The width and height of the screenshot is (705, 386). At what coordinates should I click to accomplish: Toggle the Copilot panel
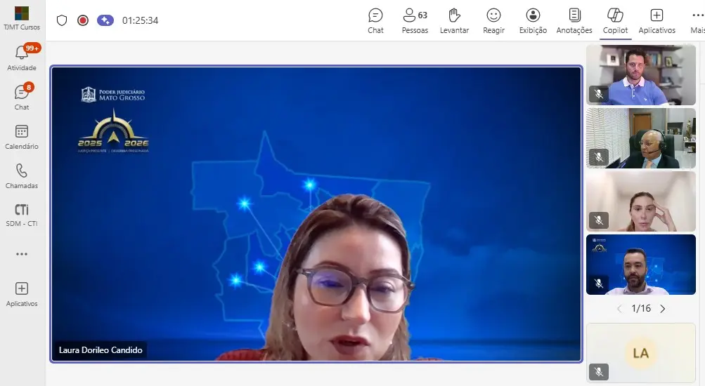point(615,20)
